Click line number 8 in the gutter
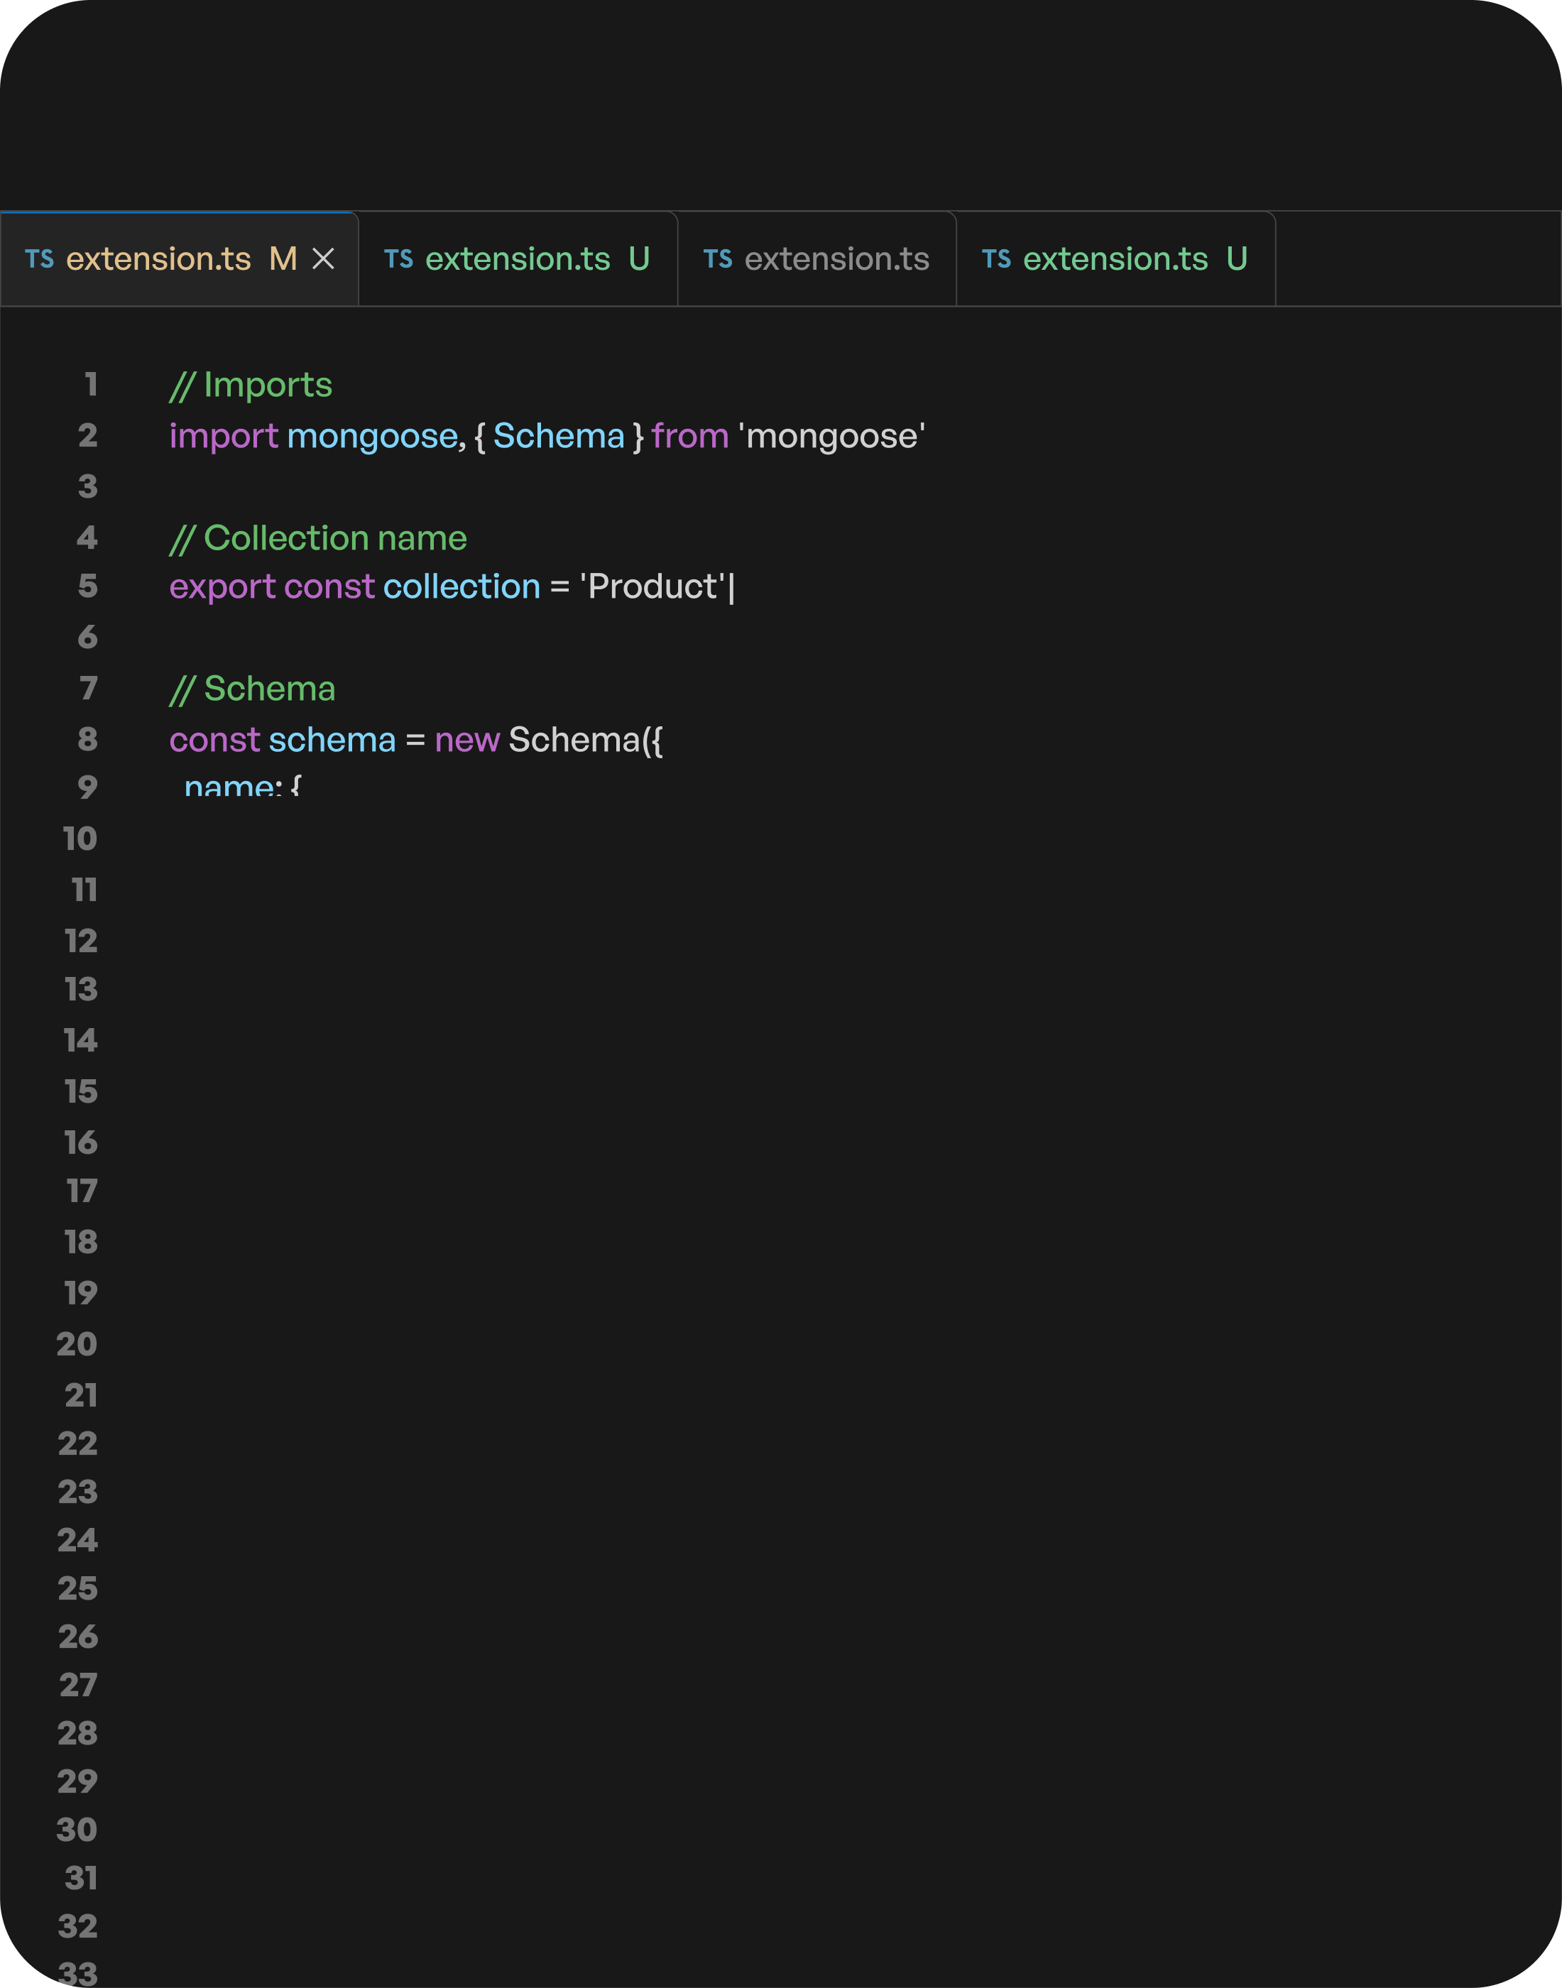This screenshot has width=1562, height=1988. tap(88, 740)
